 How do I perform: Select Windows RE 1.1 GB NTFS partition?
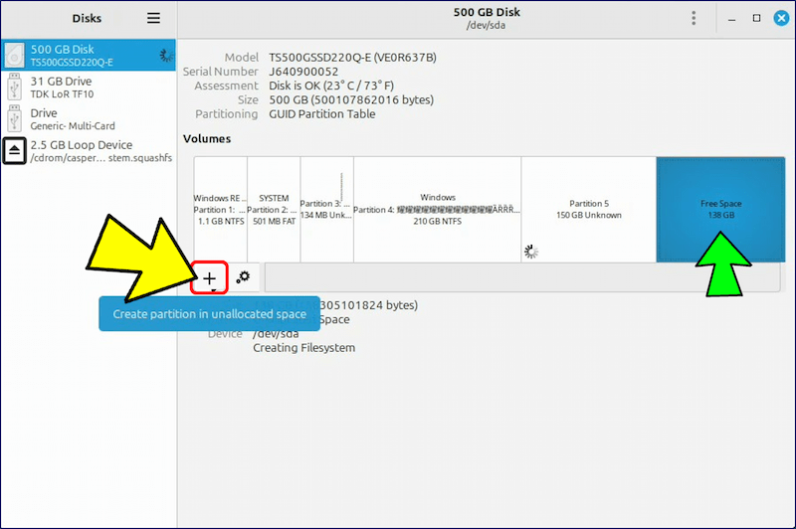[x=220, y=209]
